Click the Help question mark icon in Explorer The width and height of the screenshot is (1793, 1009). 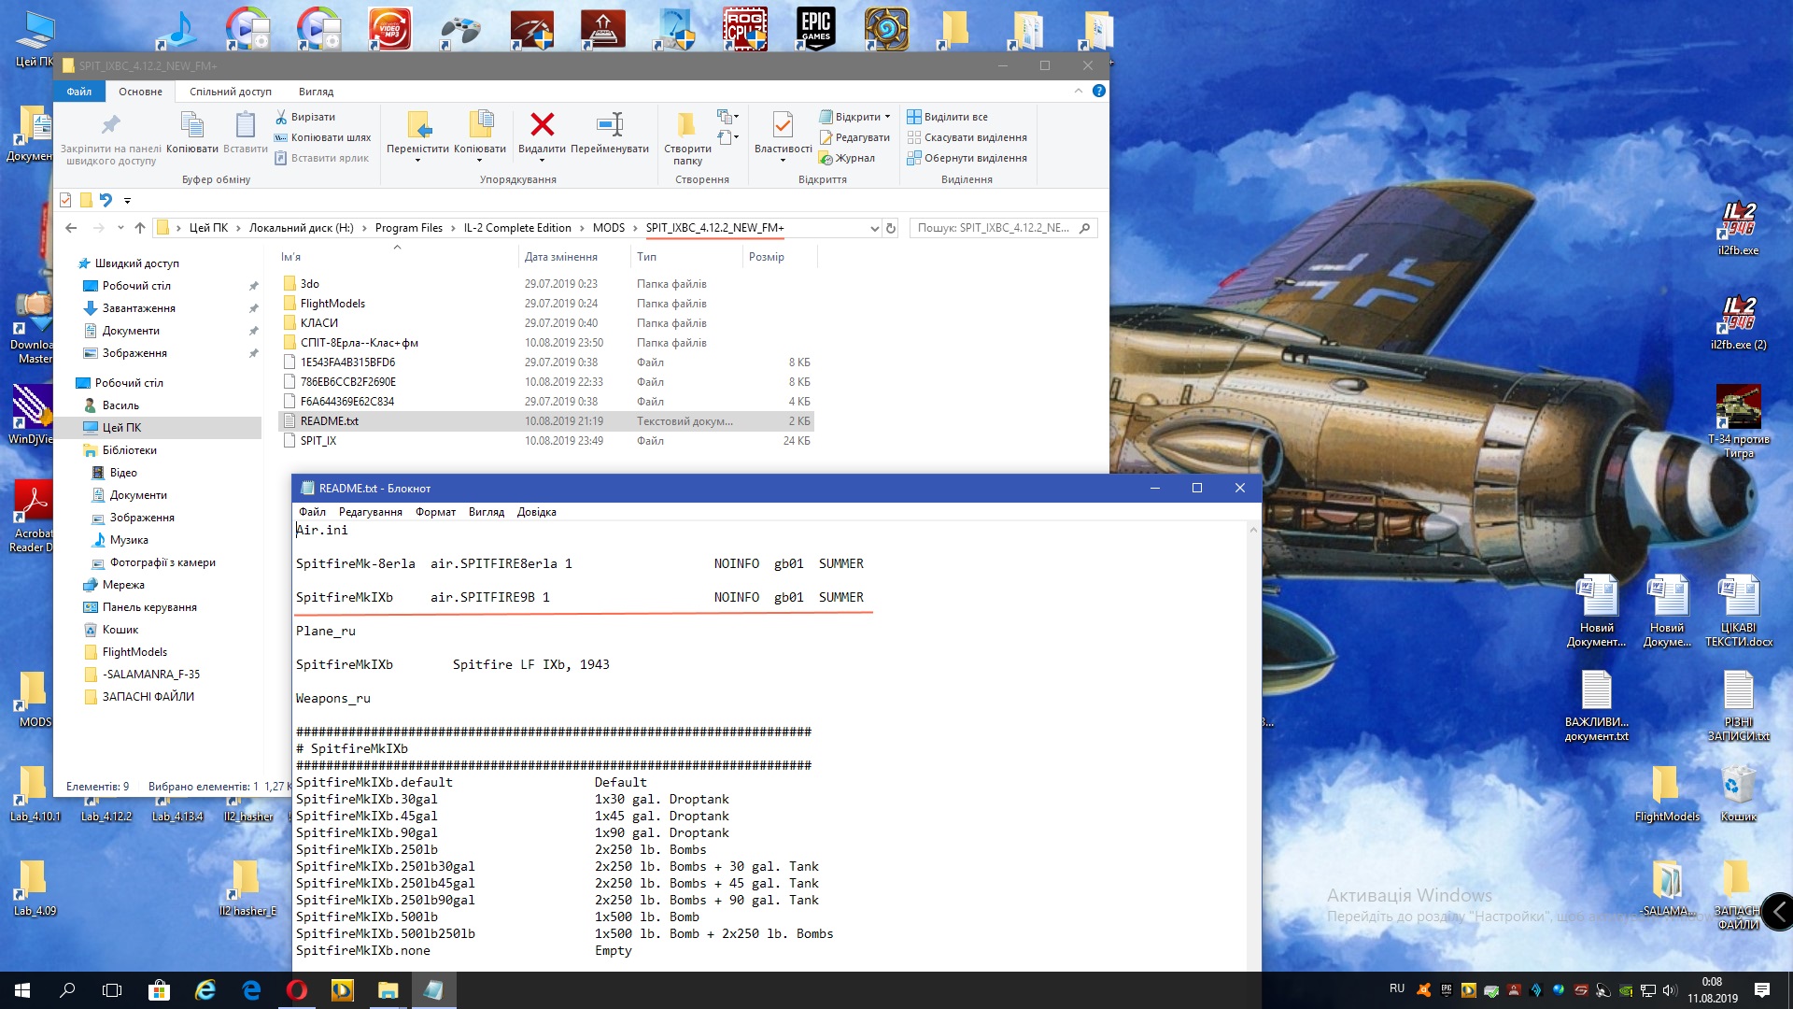pyautogui.click(x=1099, y=91)
